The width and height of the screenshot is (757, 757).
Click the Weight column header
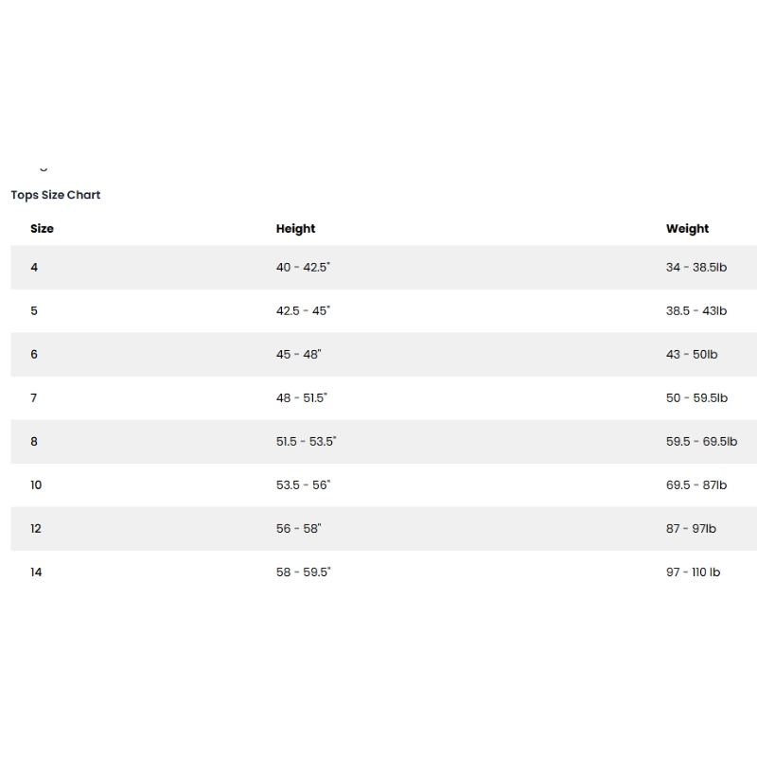(687, 229)
